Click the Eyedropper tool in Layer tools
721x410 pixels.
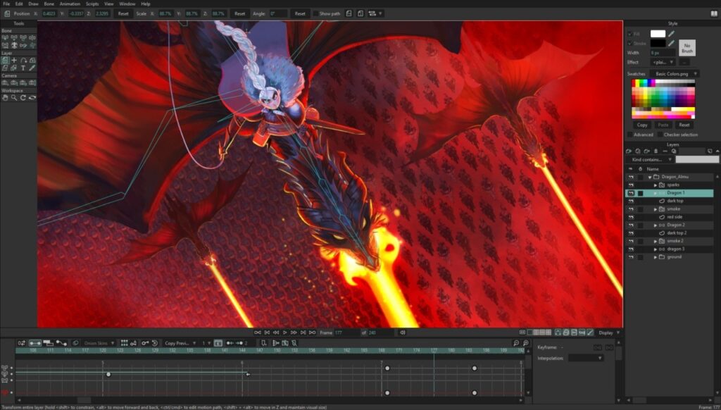(x=32, y=68)
